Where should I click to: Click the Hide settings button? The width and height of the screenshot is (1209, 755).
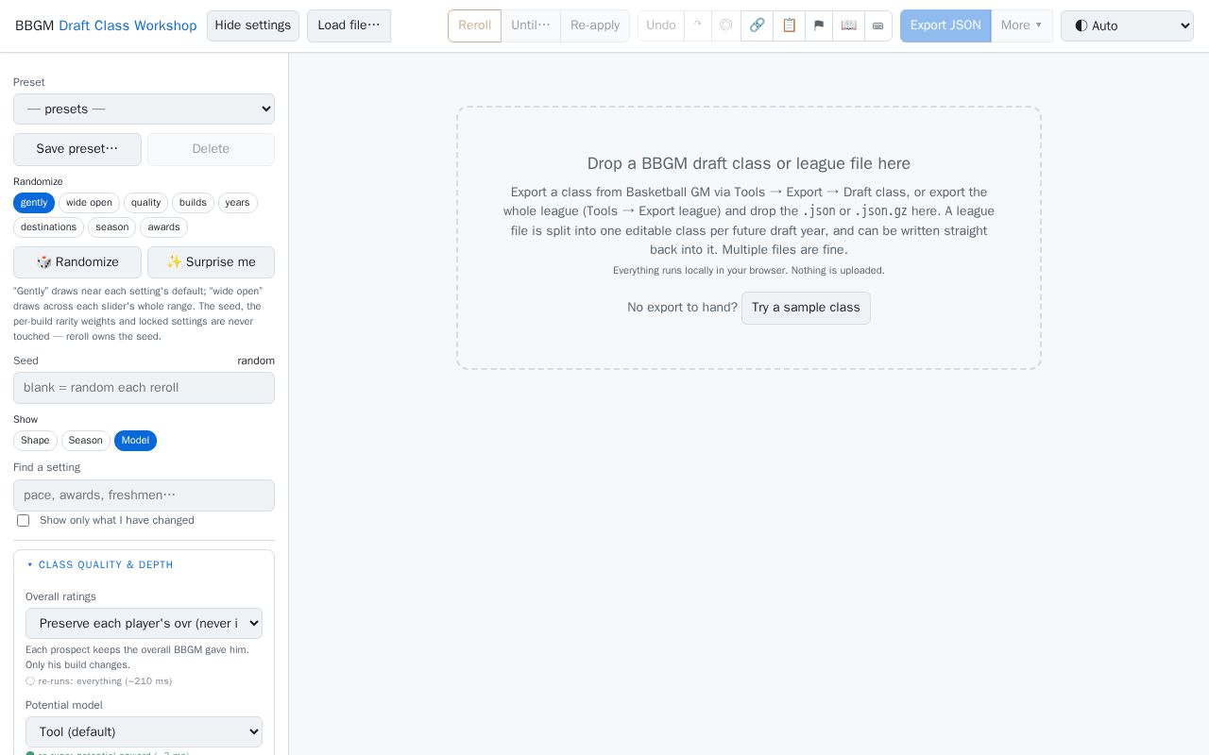point(253,25)
